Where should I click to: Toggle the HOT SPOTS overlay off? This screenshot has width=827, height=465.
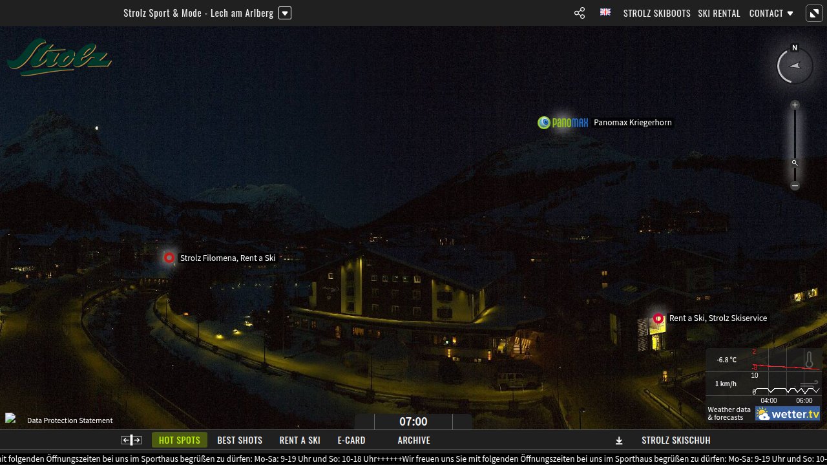[180, 440]
